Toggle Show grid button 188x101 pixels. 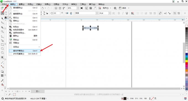pos(91,8)
